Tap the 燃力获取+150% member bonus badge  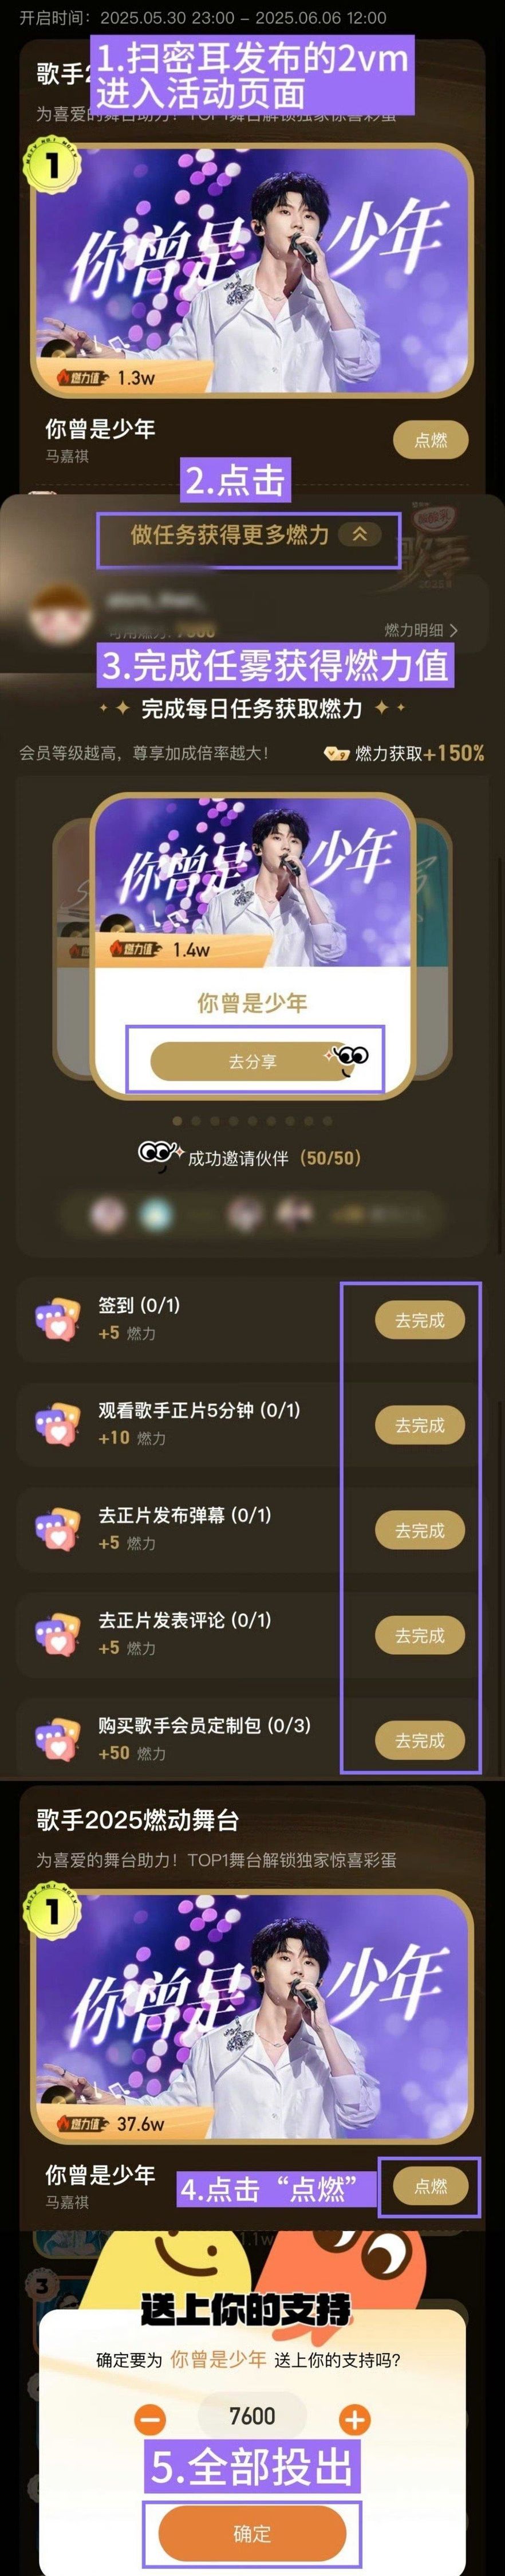(x=405, y=753)
